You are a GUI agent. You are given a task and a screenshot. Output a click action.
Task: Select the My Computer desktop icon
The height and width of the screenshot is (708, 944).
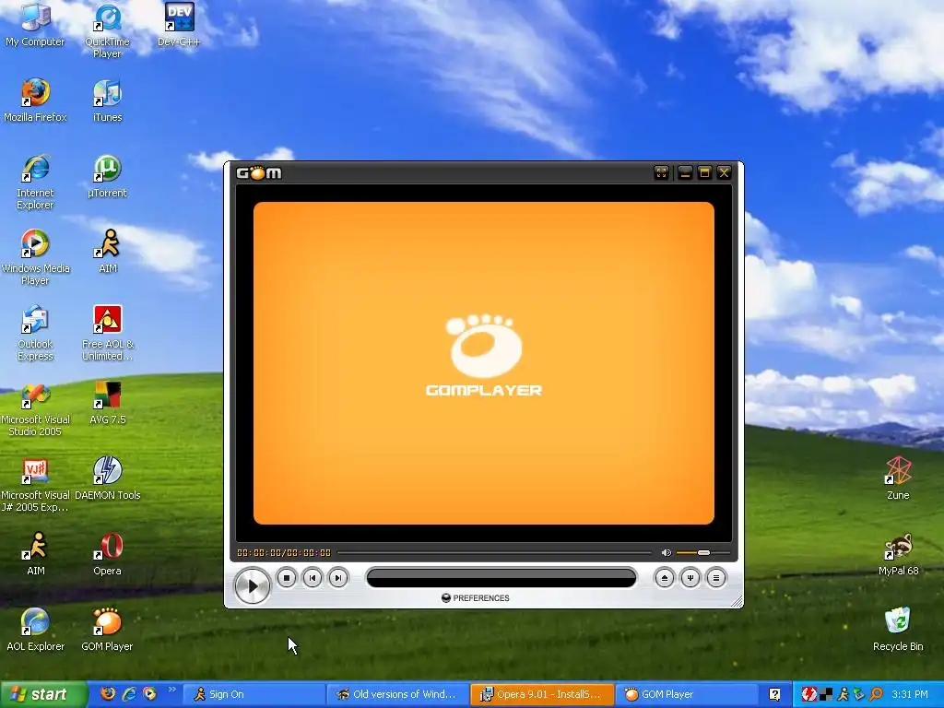pos(35,25)
